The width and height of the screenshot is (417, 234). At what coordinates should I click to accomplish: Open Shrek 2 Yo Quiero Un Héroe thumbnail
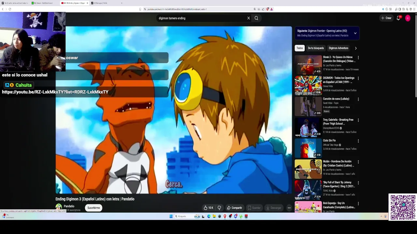coord(308,65)
